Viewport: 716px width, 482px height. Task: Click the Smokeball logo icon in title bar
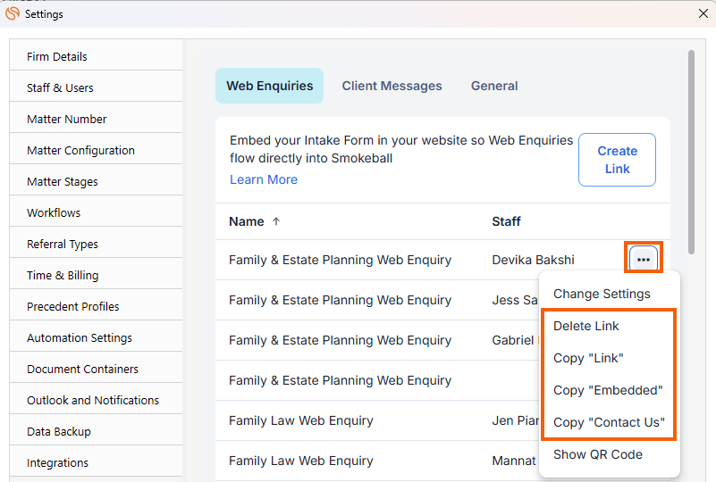click(x=13, y=13)
